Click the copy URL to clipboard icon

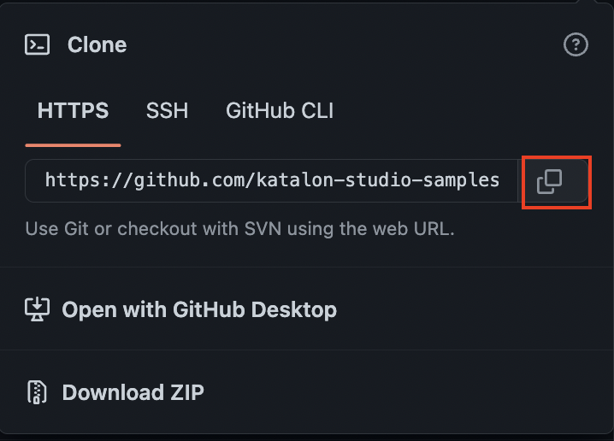click(x=549, y=181)
